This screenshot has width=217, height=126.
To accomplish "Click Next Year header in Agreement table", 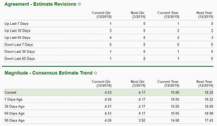I will (x=205, y=15).
